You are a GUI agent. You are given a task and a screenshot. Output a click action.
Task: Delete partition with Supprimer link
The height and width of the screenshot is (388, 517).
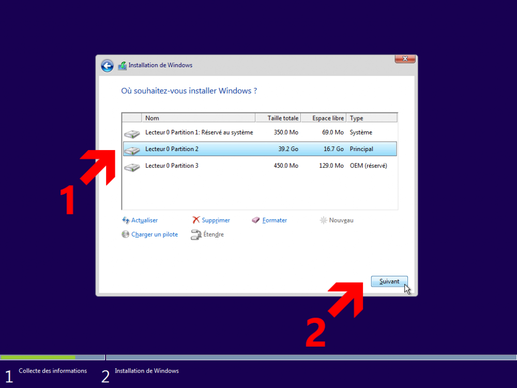tap(216, 220)
